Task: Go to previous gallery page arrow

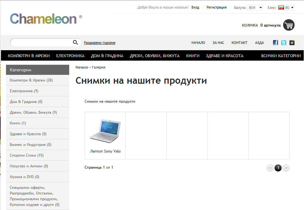Action: [x=270, y=168]
